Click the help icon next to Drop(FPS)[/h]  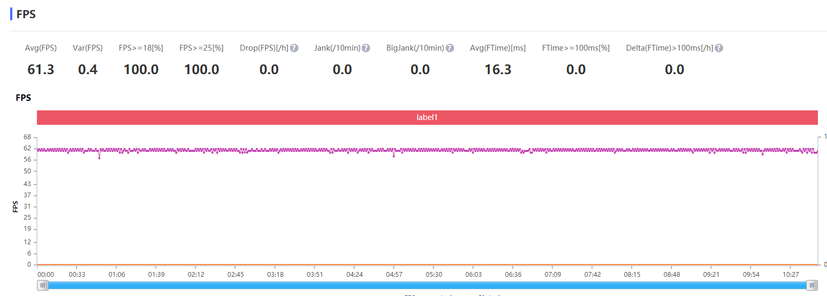[294, 48]
